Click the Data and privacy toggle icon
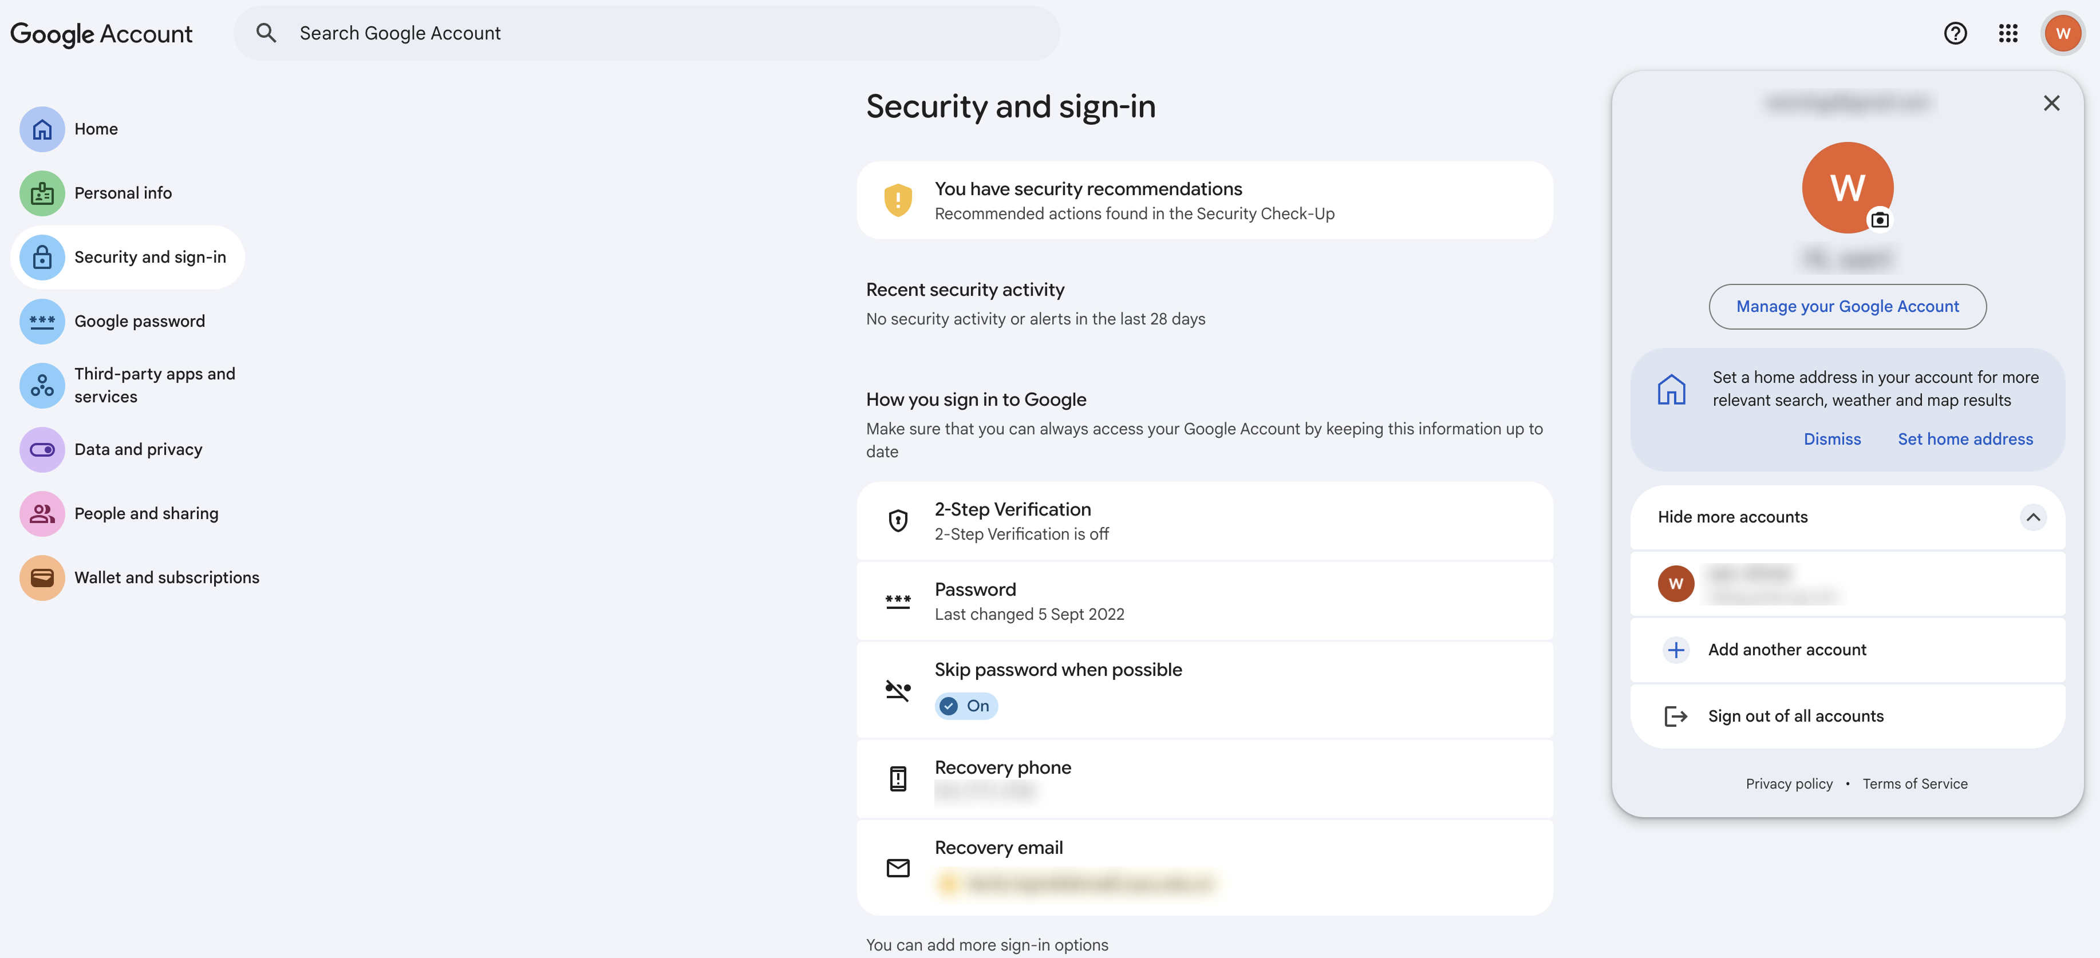 (42, 450)
